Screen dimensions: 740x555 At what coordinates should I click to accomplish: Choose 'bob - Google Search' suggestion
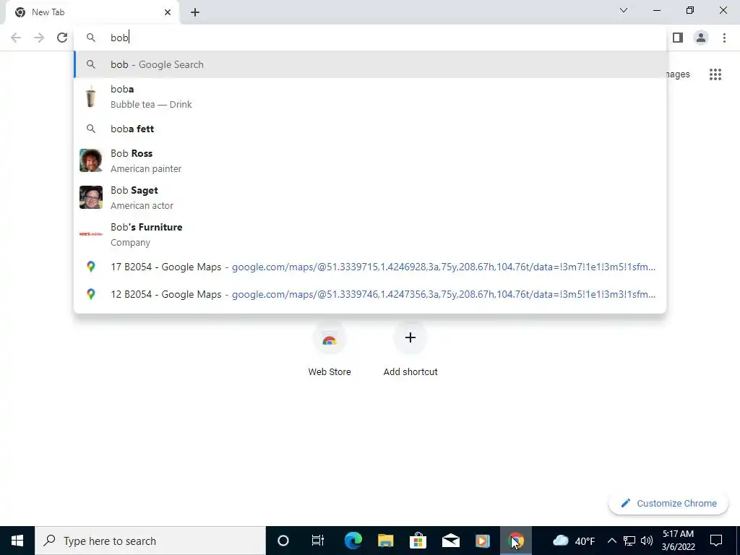pos(370,64)
